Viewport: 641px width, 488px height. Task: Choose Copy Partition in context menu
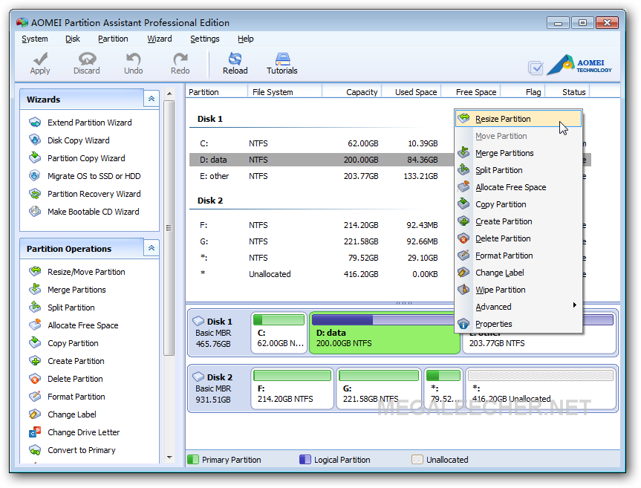pyautogui.click(x=518, y=204)
